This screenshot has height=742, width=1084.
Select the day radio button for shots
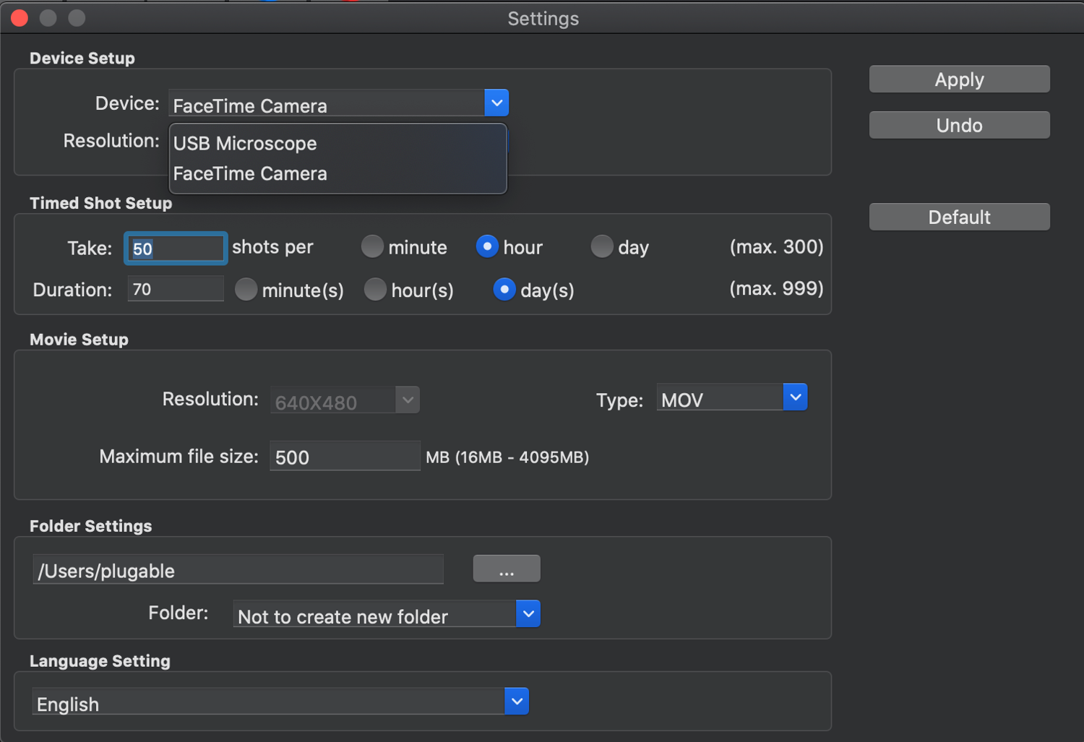pos(602,246)
